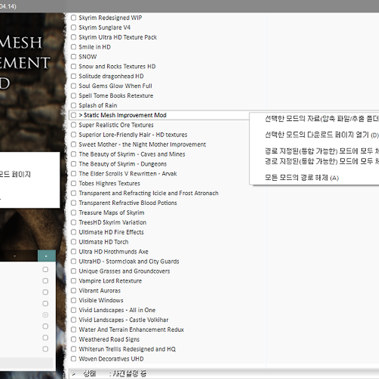
Task: Check the SNOW mod checkbox
Action: [x=73, y=57]
